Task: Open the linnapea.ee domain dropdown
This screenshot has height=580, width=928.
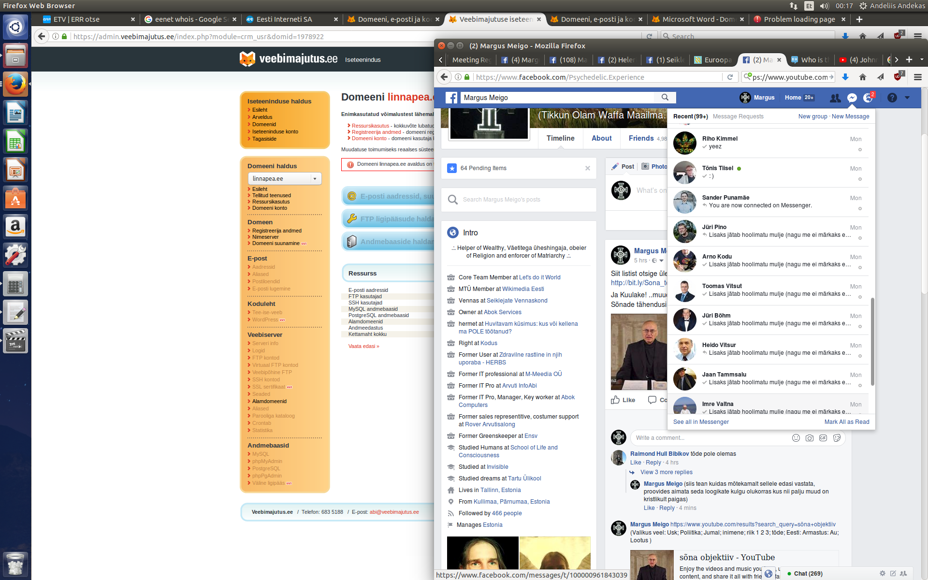Action: click(x=285, y=179)
